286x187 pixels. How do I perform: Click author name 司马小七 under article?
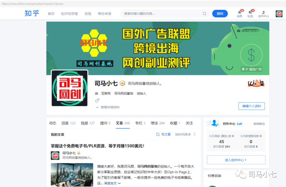tap(69, 153)
